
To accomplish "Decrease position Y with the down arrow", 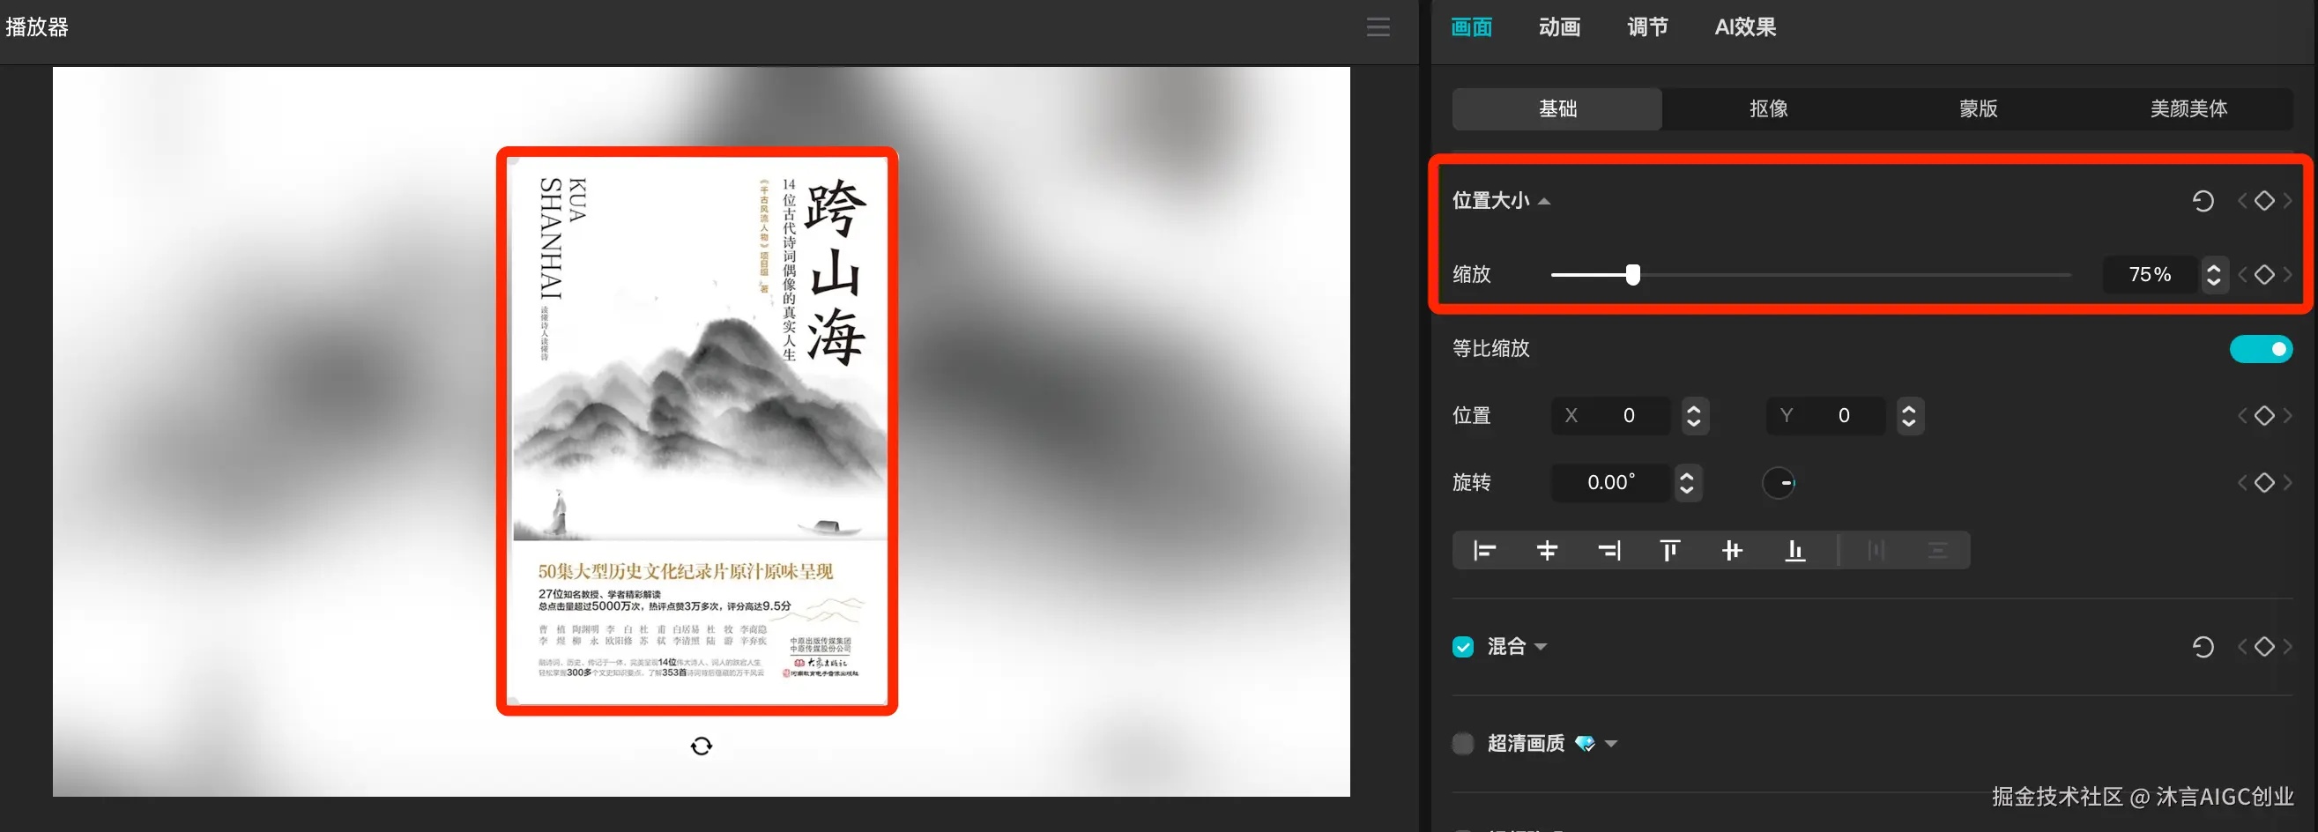I will click(x=1908, y=424).
